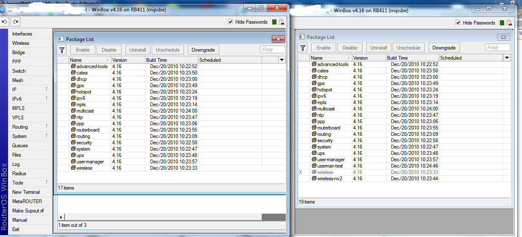
Task: Open Interfaces from the sidebar menu
Action: click(30, 34)
